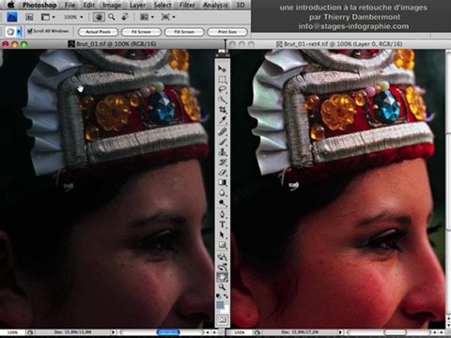The height and width of the screenshot is (338, 451).
Task: Select the Type tool
Action: [x=222, y=224]
